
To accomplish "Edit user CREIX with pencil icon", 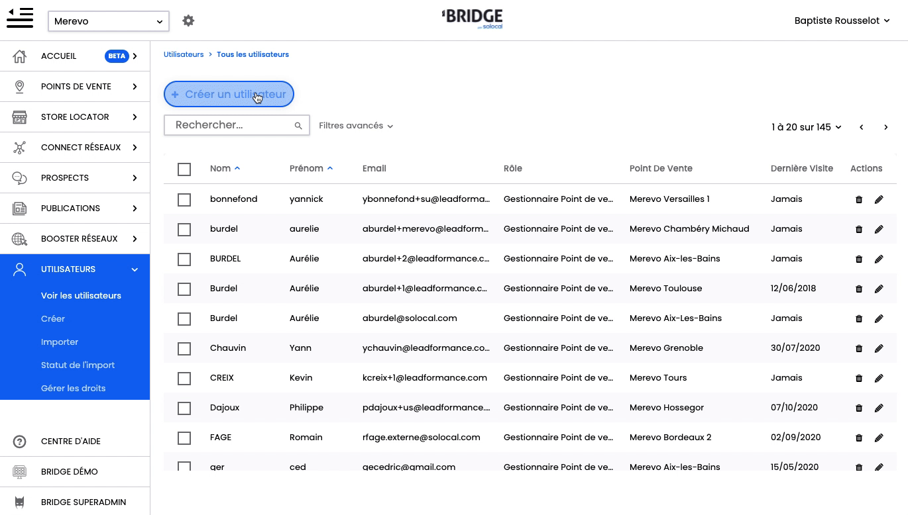I will click(x=879, y=378).
